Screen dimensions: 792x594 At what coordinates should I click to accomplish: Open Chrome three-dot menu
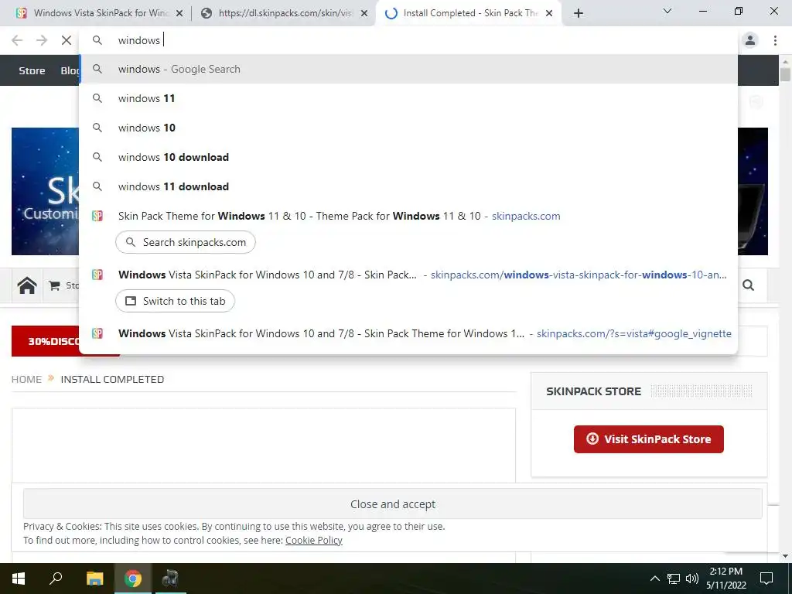(775, 40)
